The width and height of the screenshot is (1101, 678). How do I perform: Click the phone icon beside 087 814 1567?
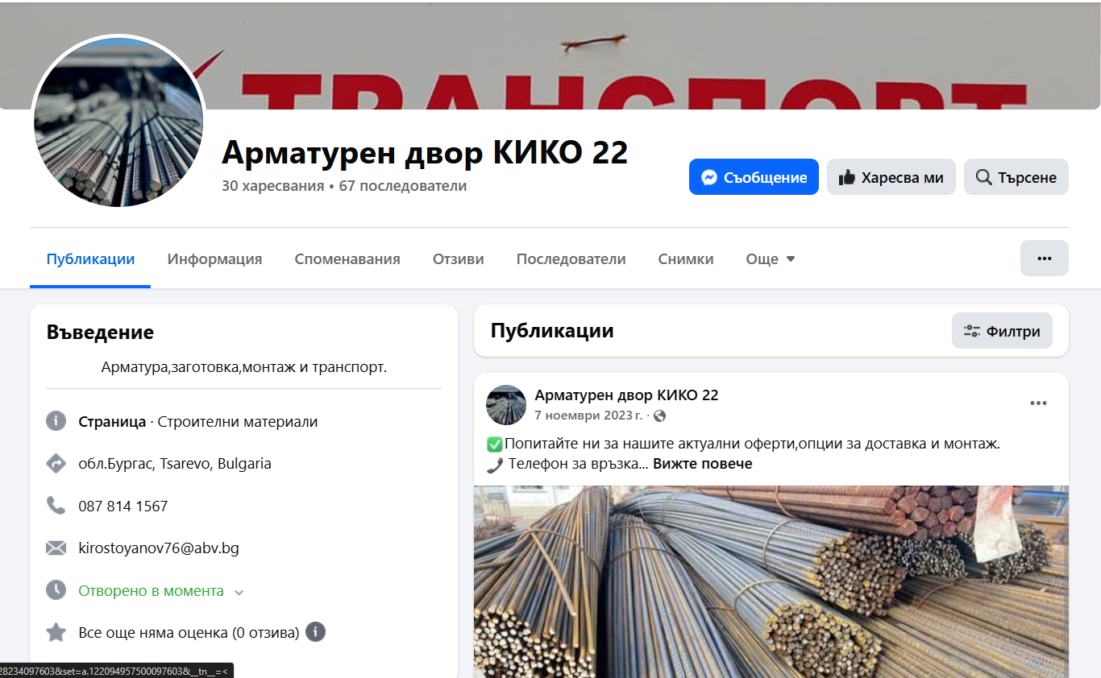[x=56, y=506]
